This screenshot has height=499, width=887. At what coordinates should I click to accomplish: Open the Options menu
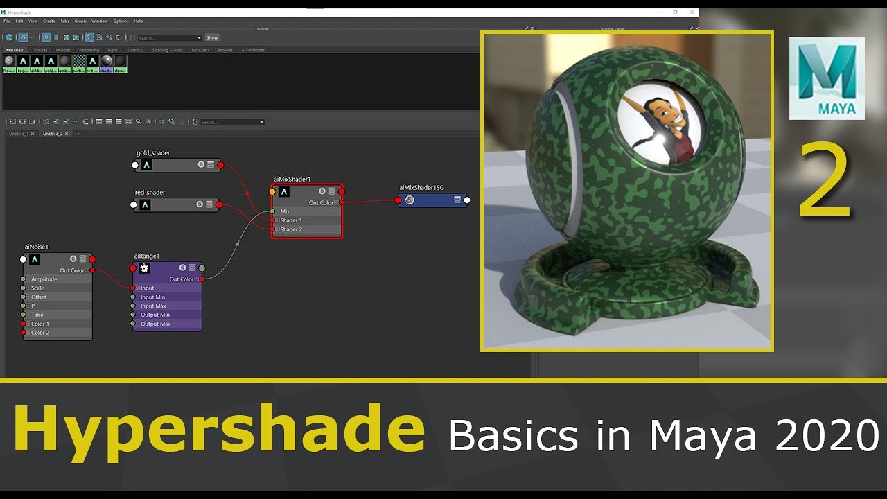pyautogui.click(x=121, y=21)
